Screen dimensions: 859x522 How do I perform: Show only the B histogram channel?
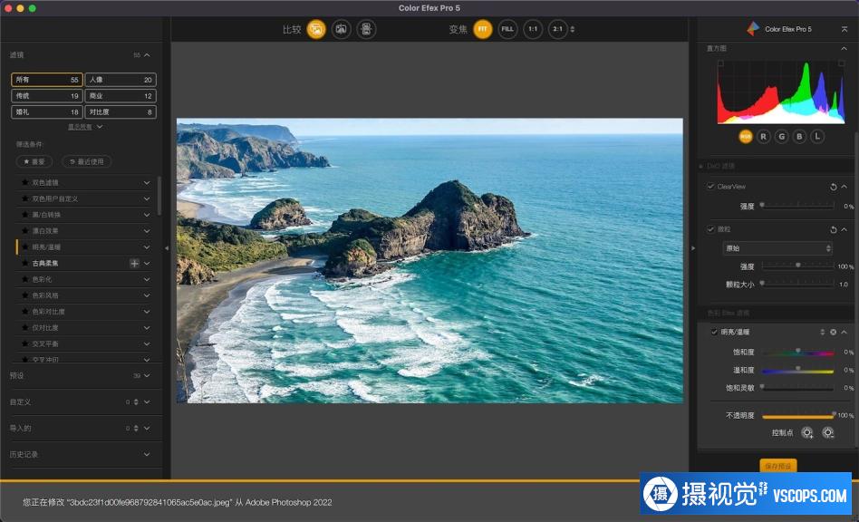tap(799, 136)
